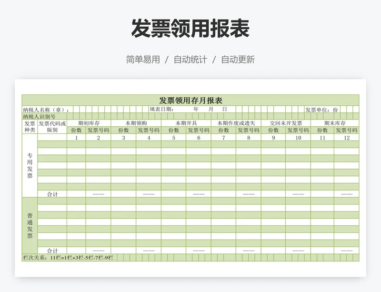The width and height of the screenshot is (381, 292).
Task: Click the 纳税人名称（章） label
Action: coord(46,110)
